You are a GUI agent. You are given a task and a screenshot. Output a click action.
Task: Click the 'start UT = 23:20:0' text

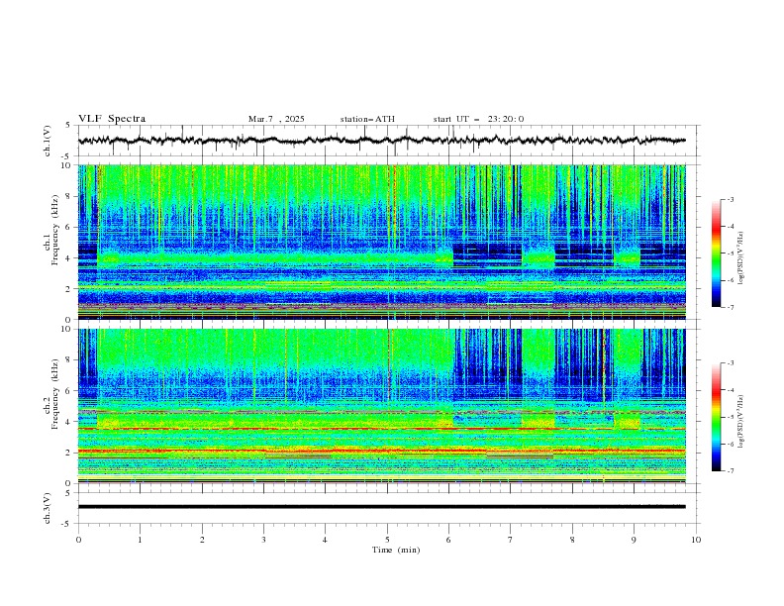[x=478, y=119]
